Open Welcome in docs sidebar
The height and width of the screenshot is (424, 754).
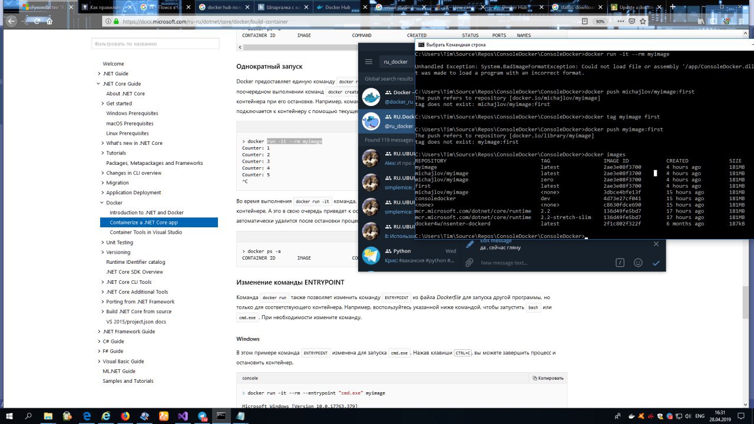click(113, 64)
